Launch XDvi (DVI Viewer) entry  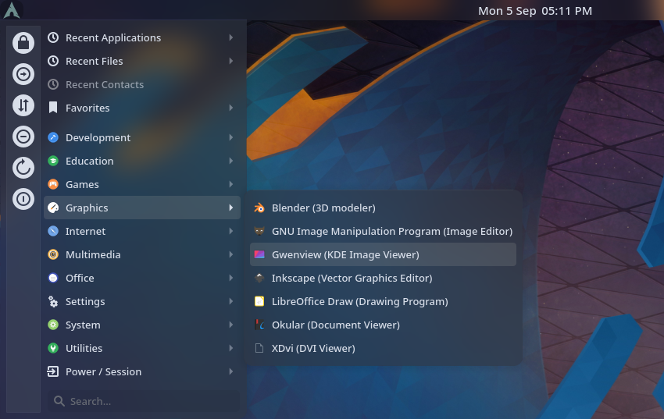pyautogui.click(x=383, y=349)
